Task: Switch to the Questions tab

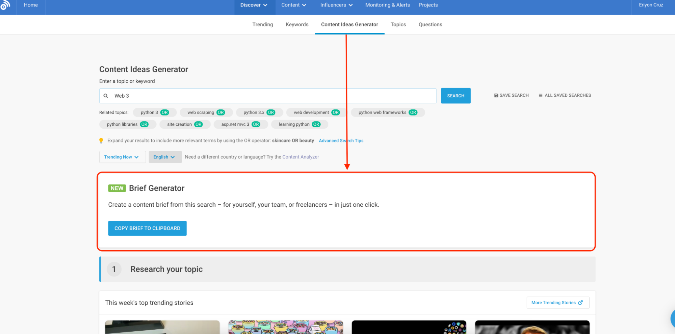Action: pos(430,25)
